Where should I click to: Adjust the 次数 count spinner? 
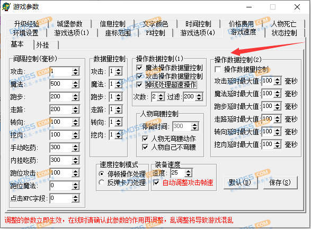coord(161,97)
